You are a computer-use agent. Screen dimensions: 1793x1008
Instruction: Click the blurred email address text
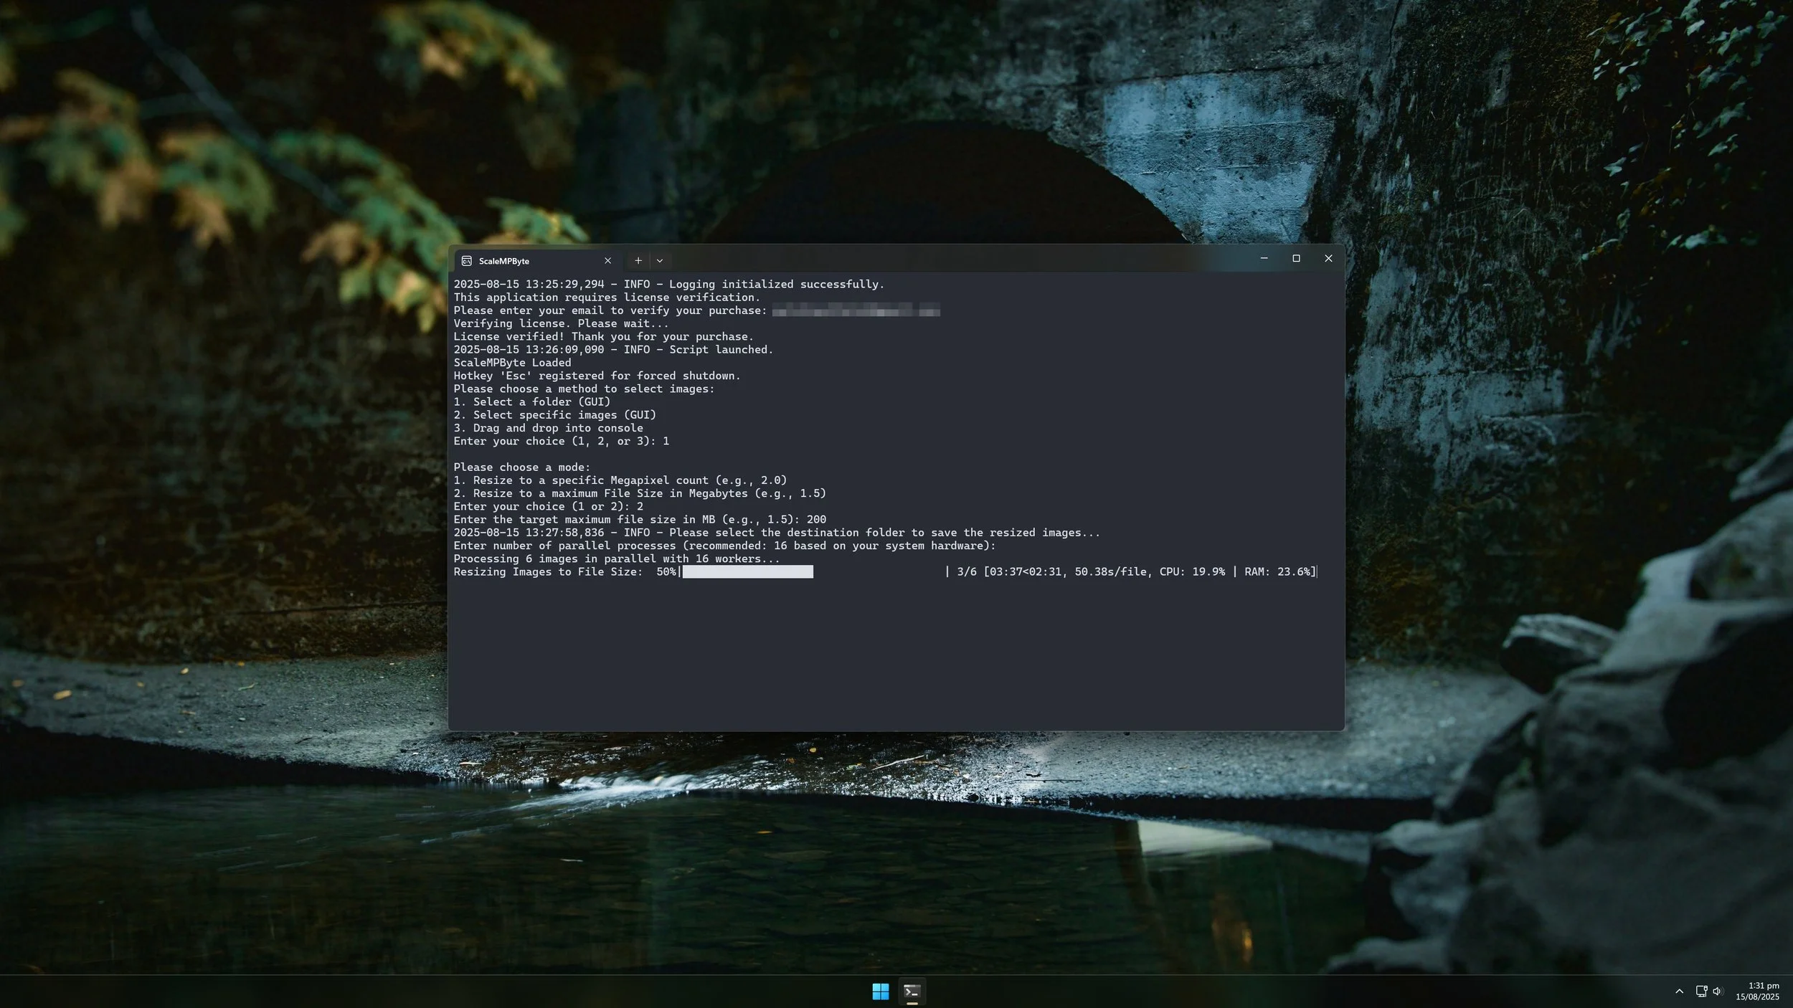855,310
